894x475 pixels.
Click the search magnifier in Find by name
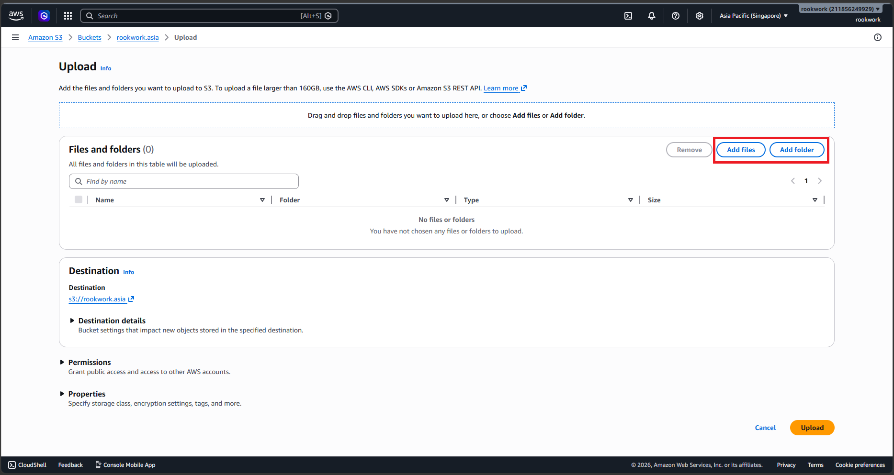point(79,181)
